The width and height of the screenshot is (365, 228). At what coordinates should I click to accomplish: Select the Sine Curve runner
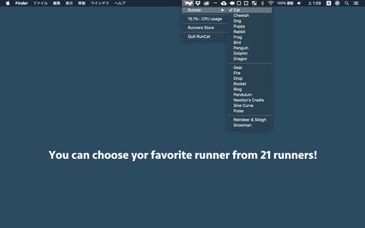250,105
